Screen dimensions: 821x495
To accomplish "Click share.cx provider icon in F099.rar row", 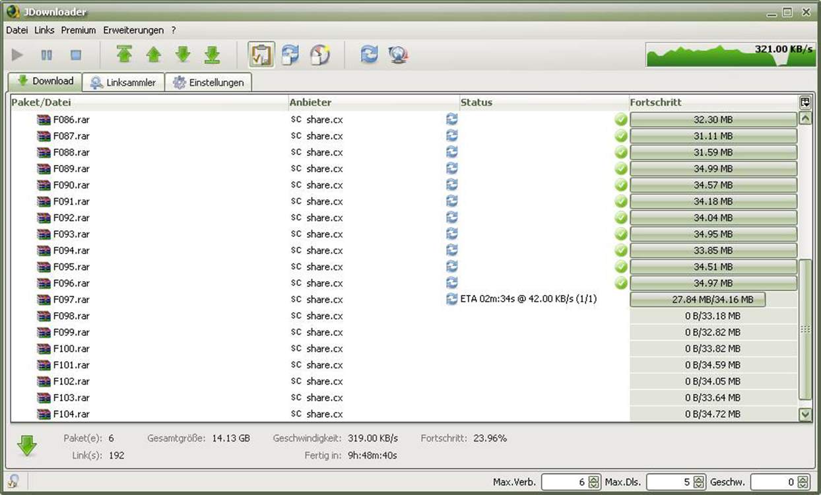I will tap(296, 332).
